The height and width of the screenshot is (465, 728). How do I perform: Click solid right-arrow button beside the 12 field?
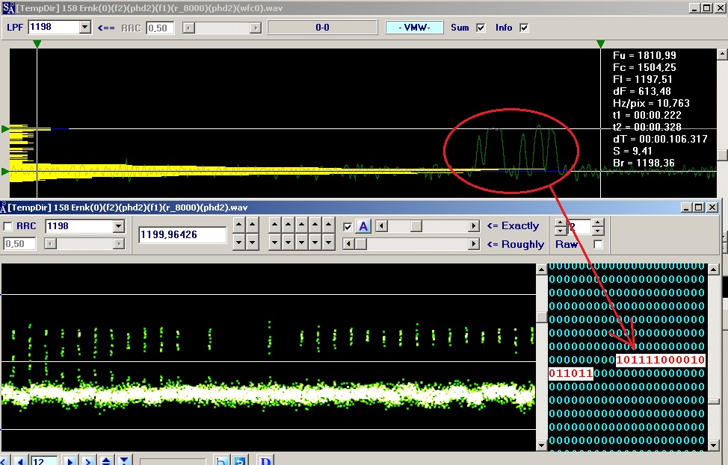[x=70, y=461]
